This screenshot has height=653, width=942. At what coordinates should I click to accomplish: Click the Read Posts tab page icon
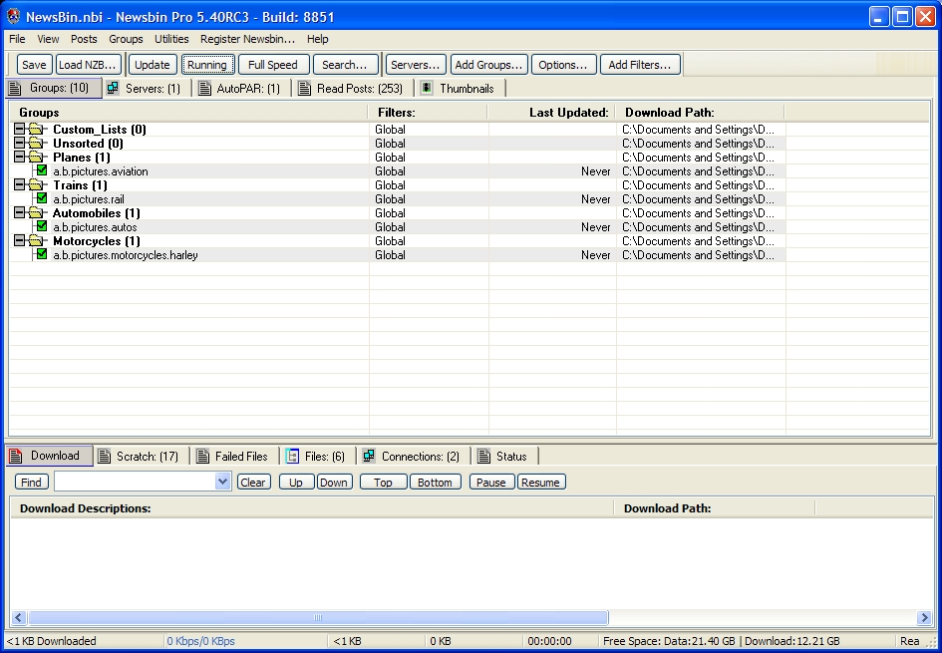tap(305, 89)
